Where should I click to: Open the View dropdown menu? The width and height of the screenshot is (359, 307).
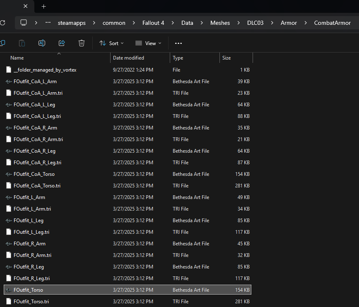coord(148,43)
